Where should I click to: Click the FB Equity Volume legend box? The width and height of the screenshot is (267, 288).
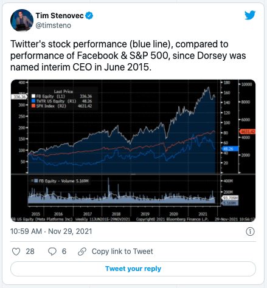[36, 180]
